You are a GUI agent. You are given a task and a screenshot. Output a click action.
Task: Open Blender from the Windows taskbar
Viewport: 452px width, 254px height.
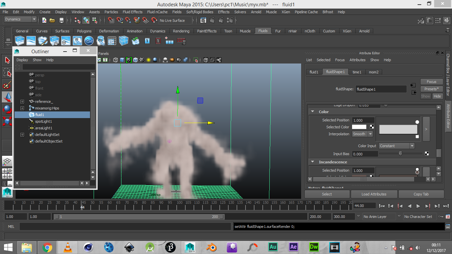coord(212,247)
